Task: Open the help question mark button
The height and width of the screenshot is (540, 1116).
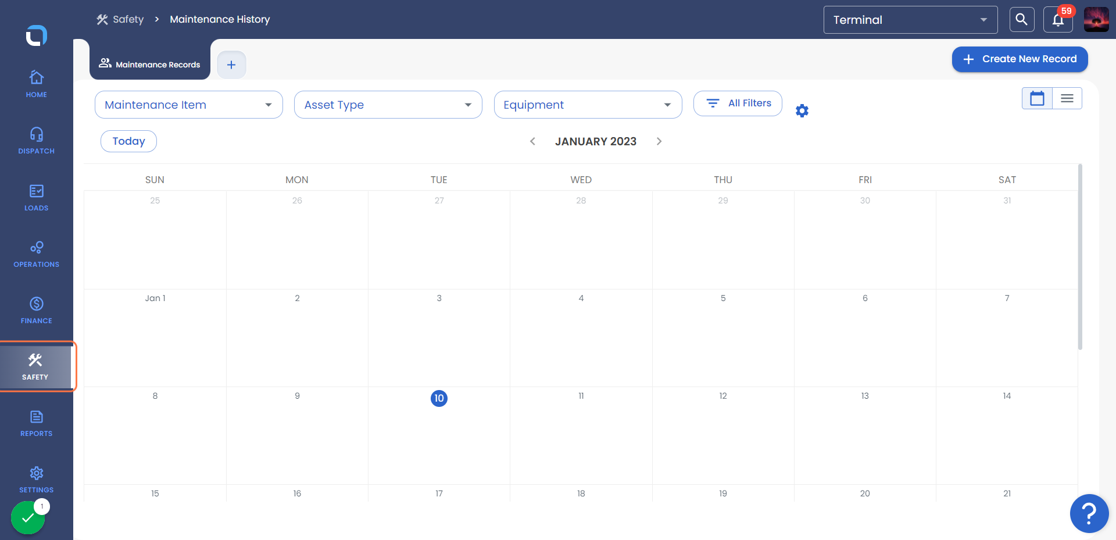Action: (x=1089, y=513)
